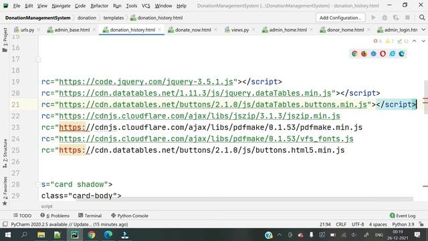
Task: Close the urls.py tab
Action: [x=39, y=29]
